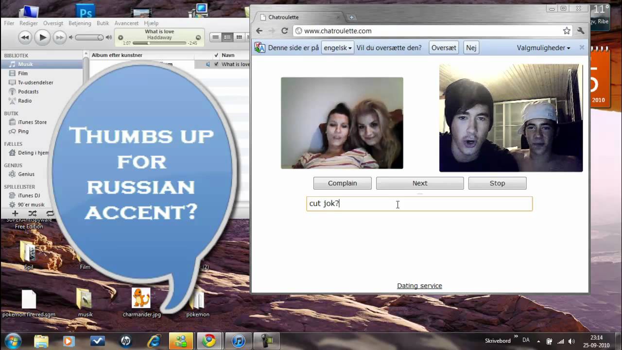Click the Navn column header
The image size is (622, 350).
[228, 55]
